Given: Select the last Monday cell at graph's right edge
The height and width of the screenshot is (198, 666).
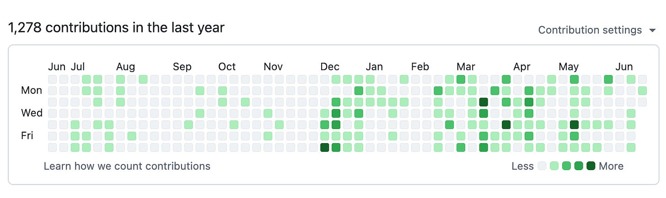Looking at the screenshot, I should click(642, 90).
